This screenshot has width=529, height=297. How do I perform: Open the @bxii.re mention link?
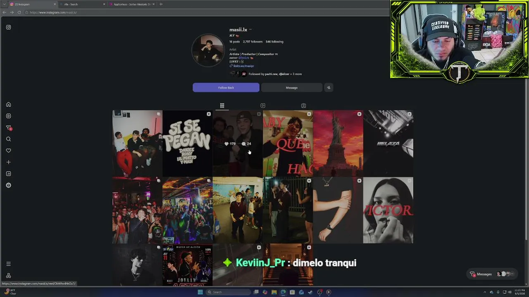coord(243,58)
